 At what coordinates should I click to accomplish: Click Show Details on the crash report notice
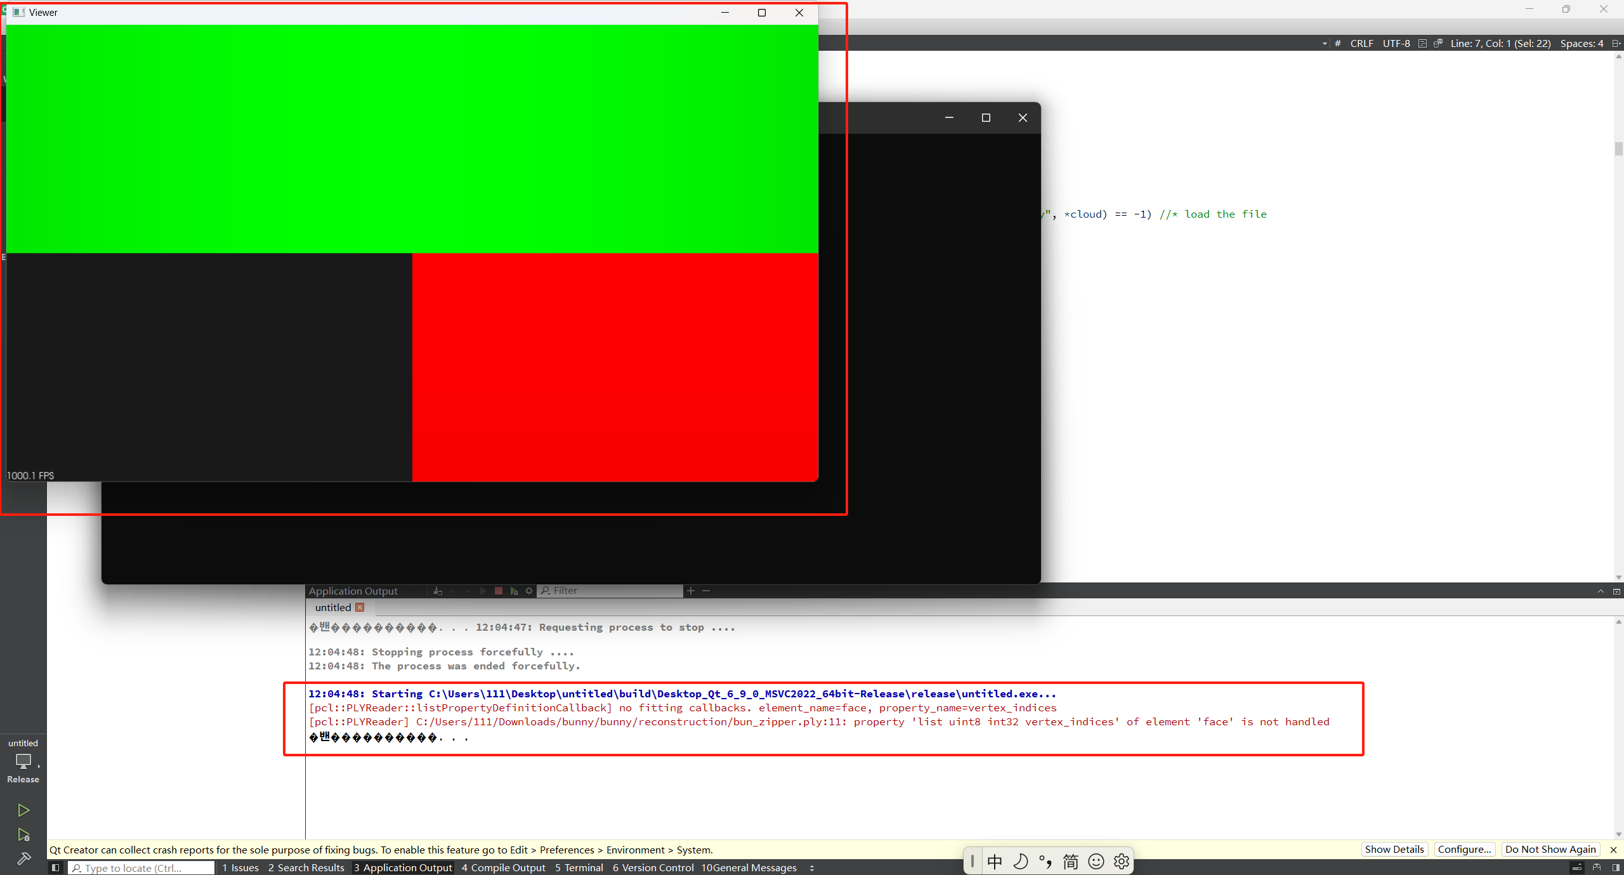[x=1394, y=849]
